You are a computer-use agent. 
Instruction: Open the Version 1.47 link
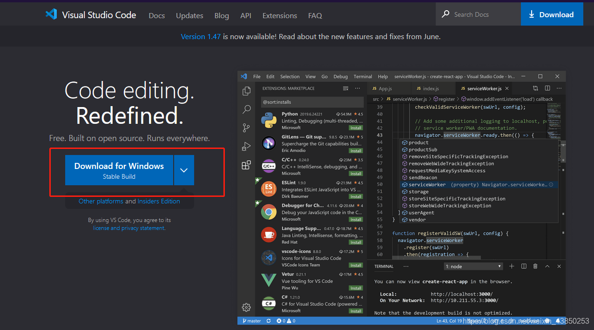click(x=201, y=36)
